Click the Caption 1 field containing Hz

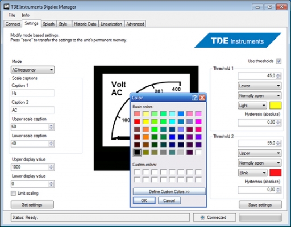(x=32, y=93)
